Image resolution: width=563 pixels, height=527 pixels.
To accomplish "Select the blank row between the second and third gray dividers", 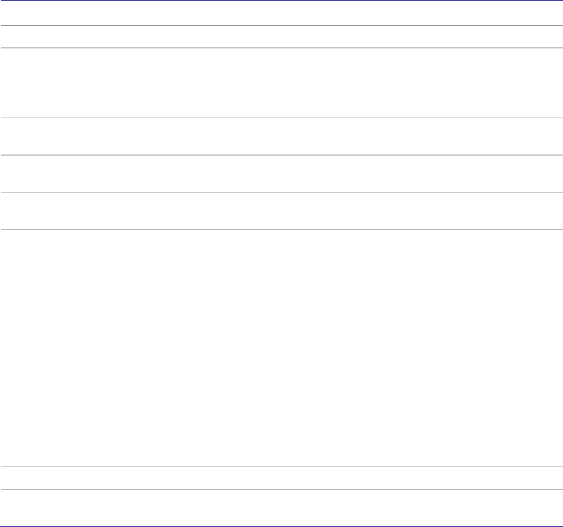I will [281, 136].
